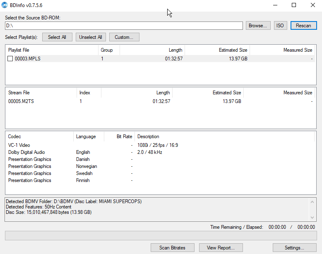Open Custom... playlist dialog

[124, 37]
